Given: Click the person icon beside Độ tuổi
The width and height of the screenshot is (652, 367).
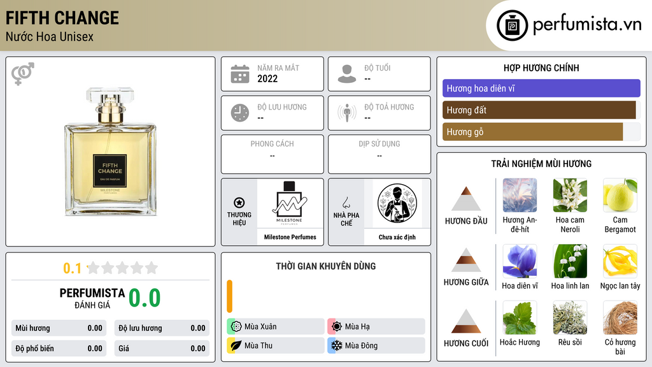Looking at the screenshot, I should tap(347, 74).
